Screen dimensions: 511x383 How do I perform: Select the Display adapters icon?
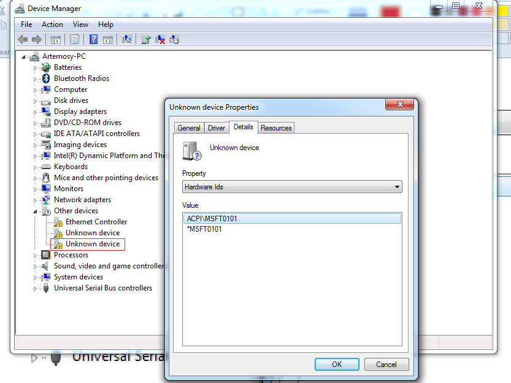coord(46,112)
